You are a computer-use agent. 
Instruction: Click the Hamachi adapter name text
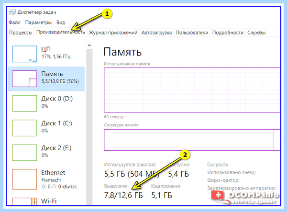[51, 180]
